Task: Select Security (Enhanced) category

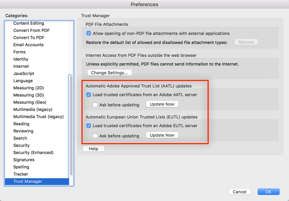Action: (33, 153)
